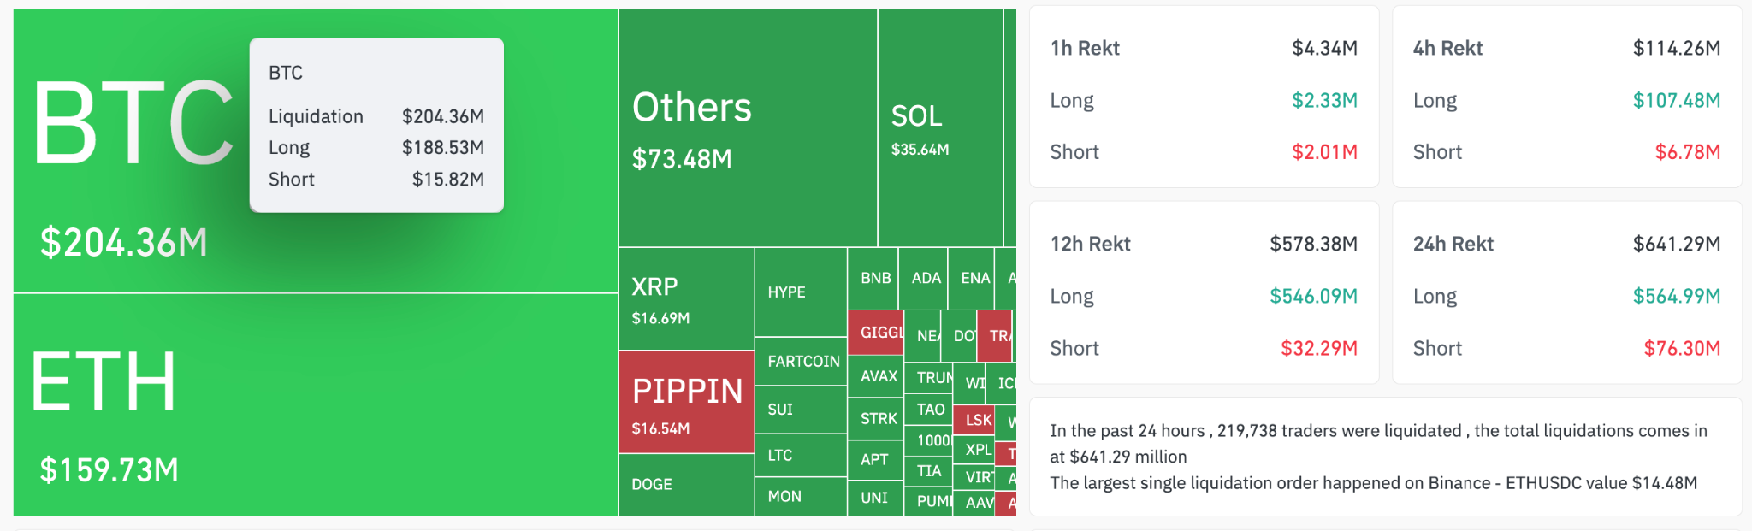Click the LTC heatmap tile

pos(800,455)
